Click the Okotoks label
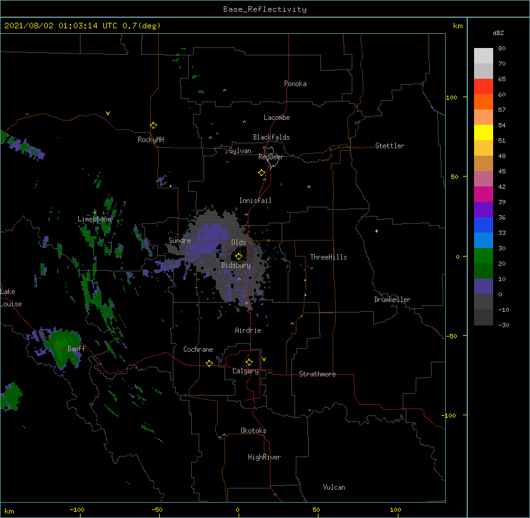The image size is (530, 518). coord(253,431)
